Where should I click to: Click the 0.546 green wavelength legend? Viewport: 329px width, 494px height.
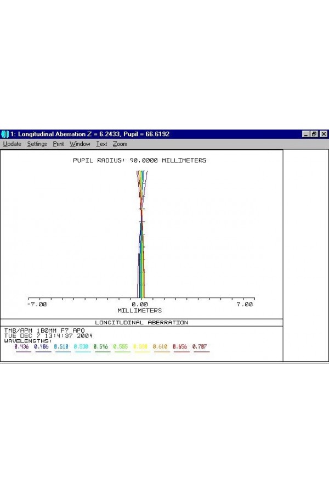[102, 347]
